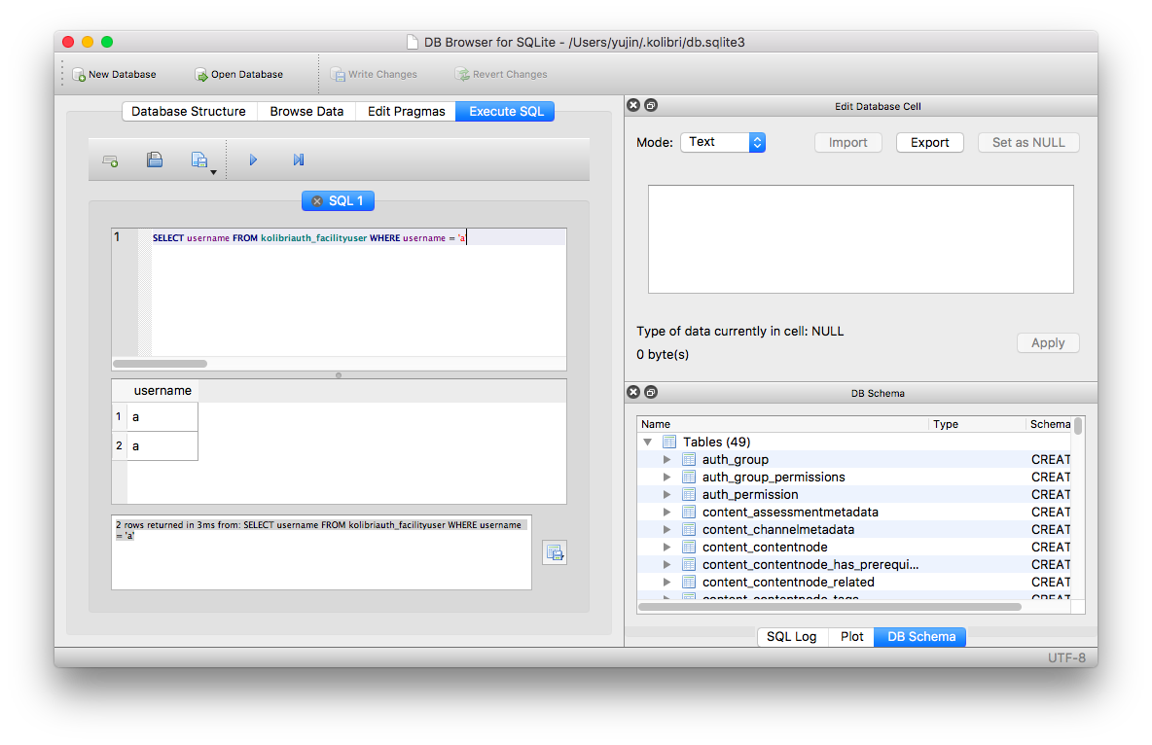Click the '2 rows returned' status message

pos(319,530)
